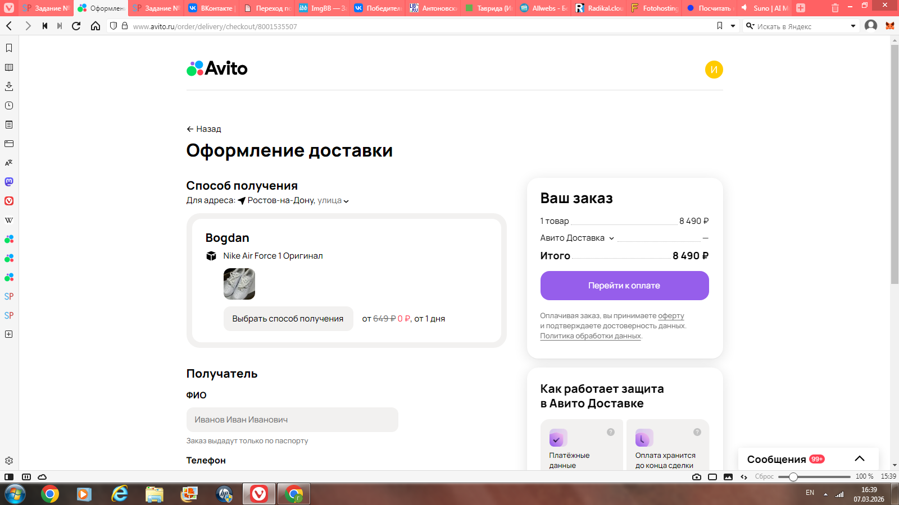Switch to the Allwebs tab
This screenshot has width=899, height=505.
click(x=543, y=8)
